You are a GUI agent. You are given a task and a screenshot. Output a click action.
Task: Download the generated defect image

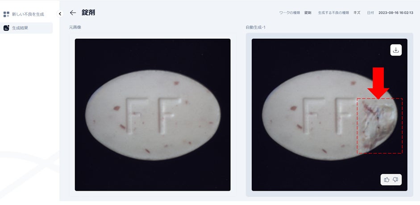point(396,50)
